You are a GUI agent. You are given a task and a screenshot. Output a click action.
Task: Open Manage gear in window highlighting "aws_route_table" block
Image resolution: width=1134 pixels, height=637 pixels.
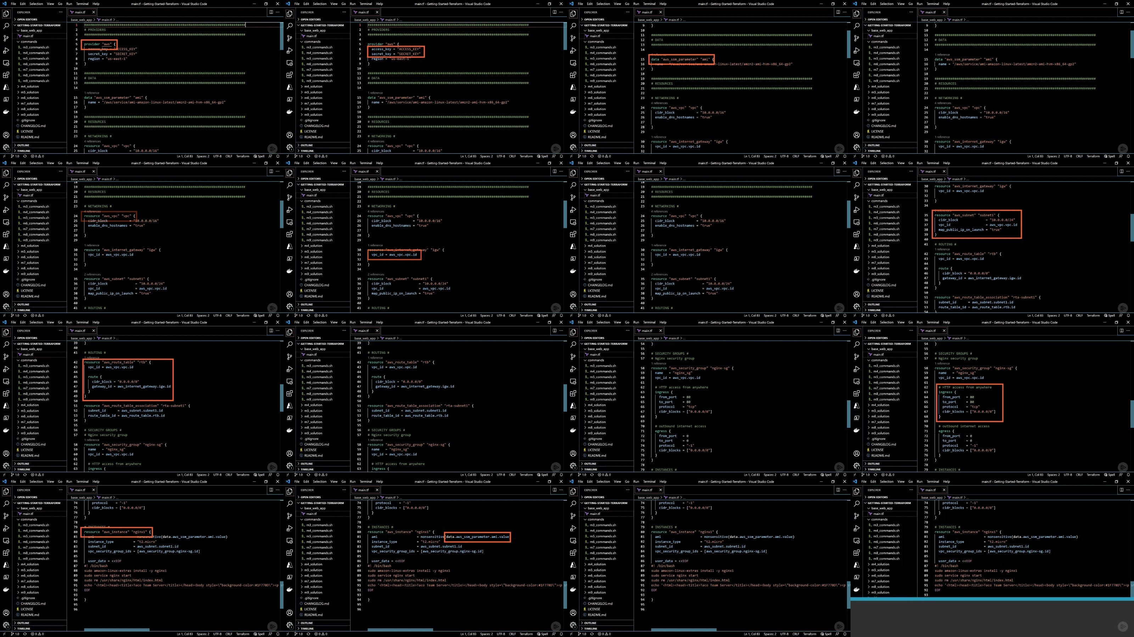coord(6,466)
